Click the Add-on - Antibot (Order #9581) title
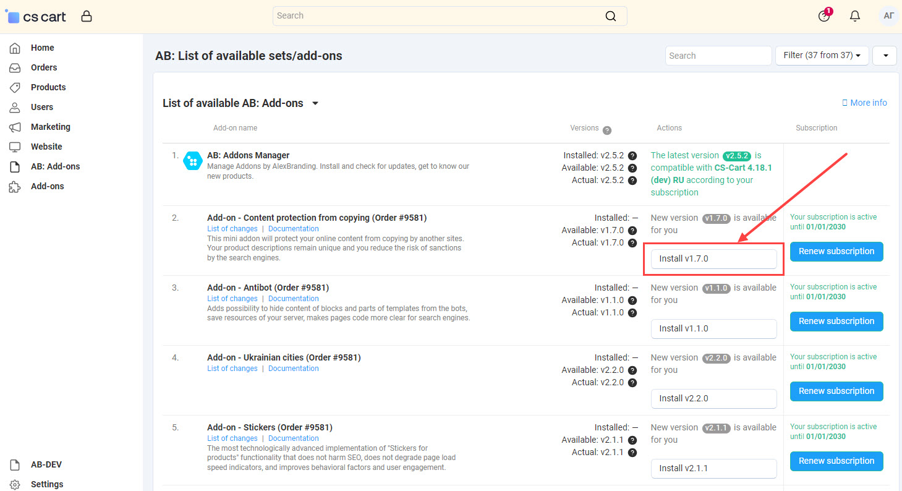This screenshot has height=491, width=902. (x=268, y=288)
